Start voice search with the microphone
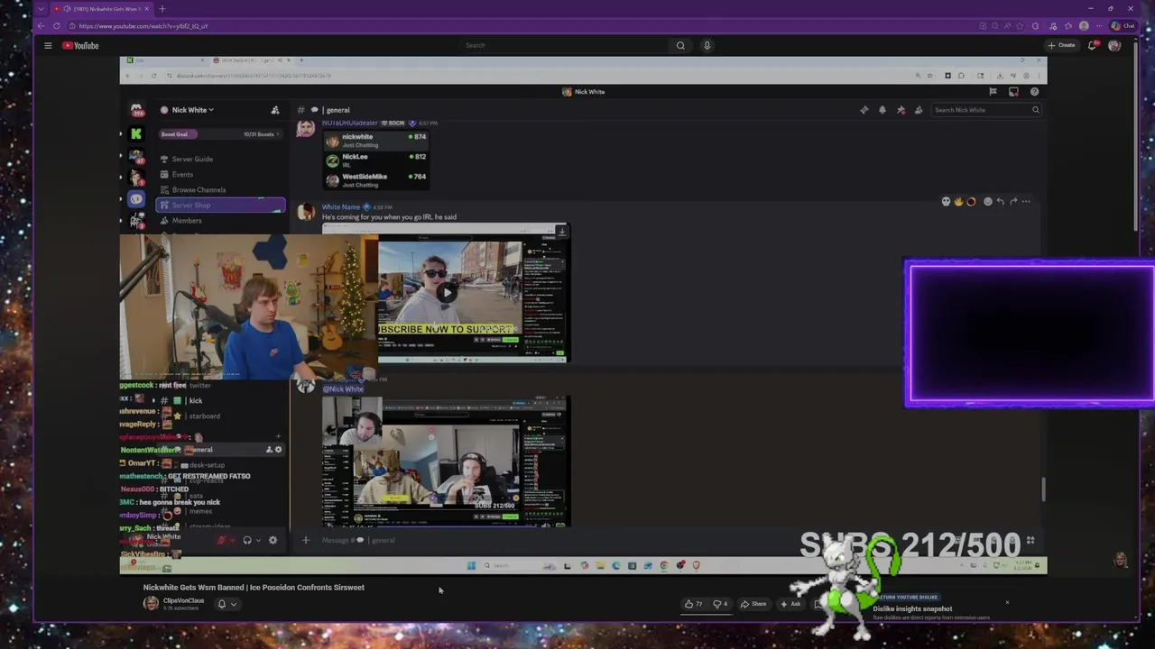Viewport: 1155px width, 649px height. pyautogui.click(x=707, y=45)
